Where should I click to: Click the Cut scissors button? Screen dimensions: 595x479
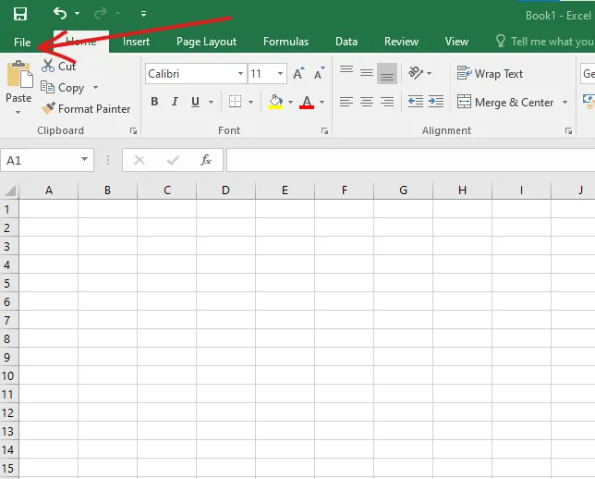tap(58, 66)
